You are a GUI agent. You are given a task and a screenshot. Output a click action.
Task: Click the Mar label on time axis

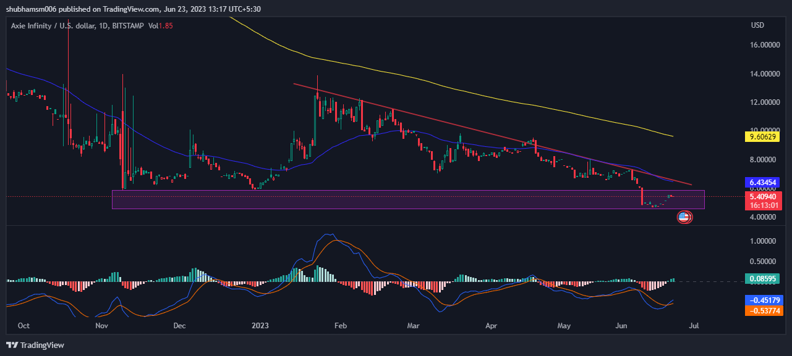(x=414, y=325)
